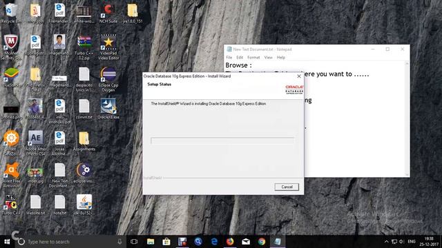The image size is (442, 248).
Task: Open Notepad Help menu
Action: point(281,57)
